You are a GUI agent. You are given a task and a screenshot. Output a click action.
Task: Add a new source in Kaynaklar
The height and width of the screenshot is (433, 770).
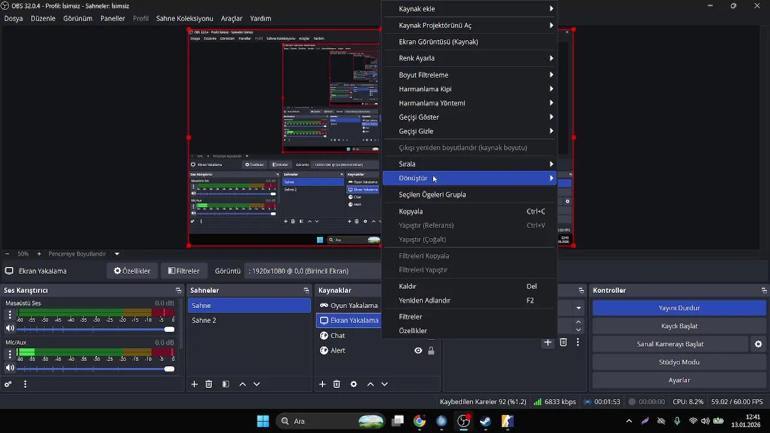(x=322, y=384)
